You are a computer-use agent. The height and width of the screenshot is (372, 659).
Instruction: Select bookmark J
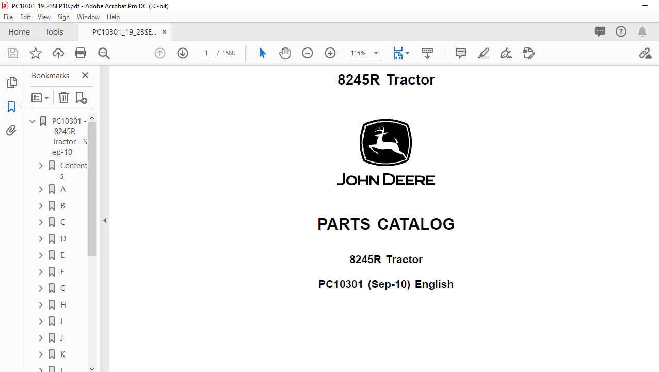(62, 338)
